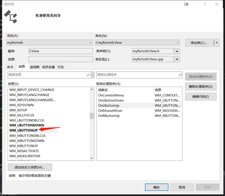Viewport: 225px width, 196px height.
Task: Select the OnLButtonUp handler row
Action: pos(139,105)
